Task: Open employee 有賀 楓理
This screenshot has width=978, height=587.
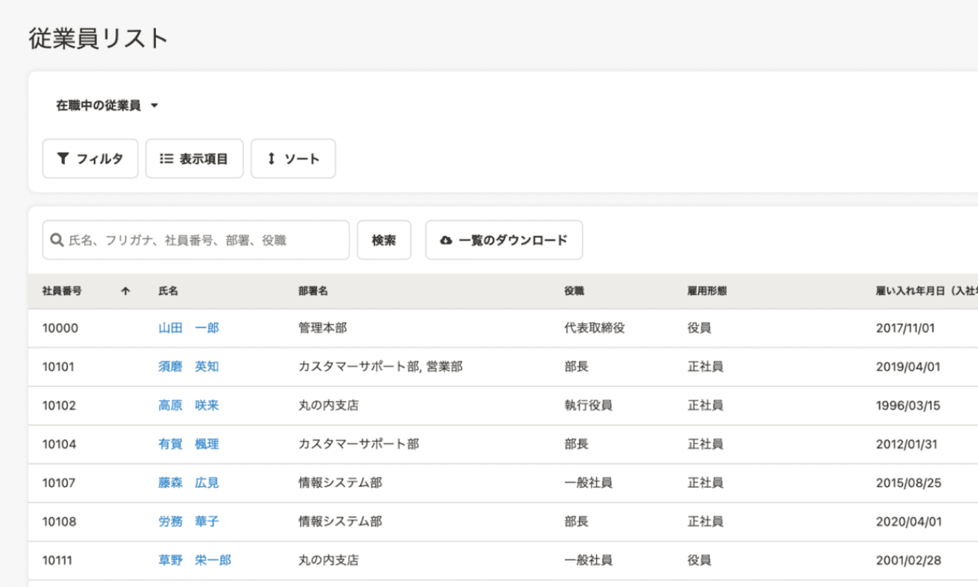Action: (x=188, y=444)
